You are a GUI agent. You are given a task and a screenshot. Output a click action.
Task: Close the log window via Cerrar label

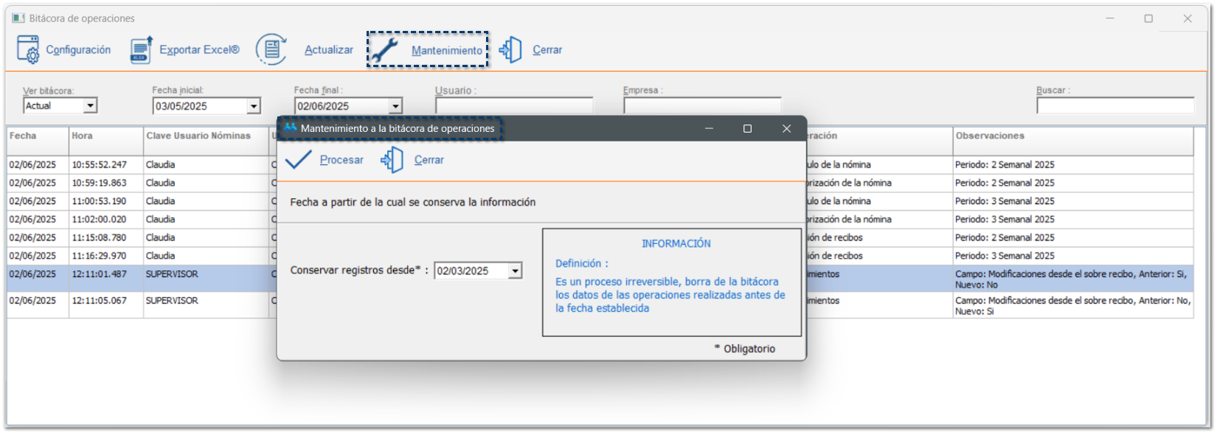(547, 49)
